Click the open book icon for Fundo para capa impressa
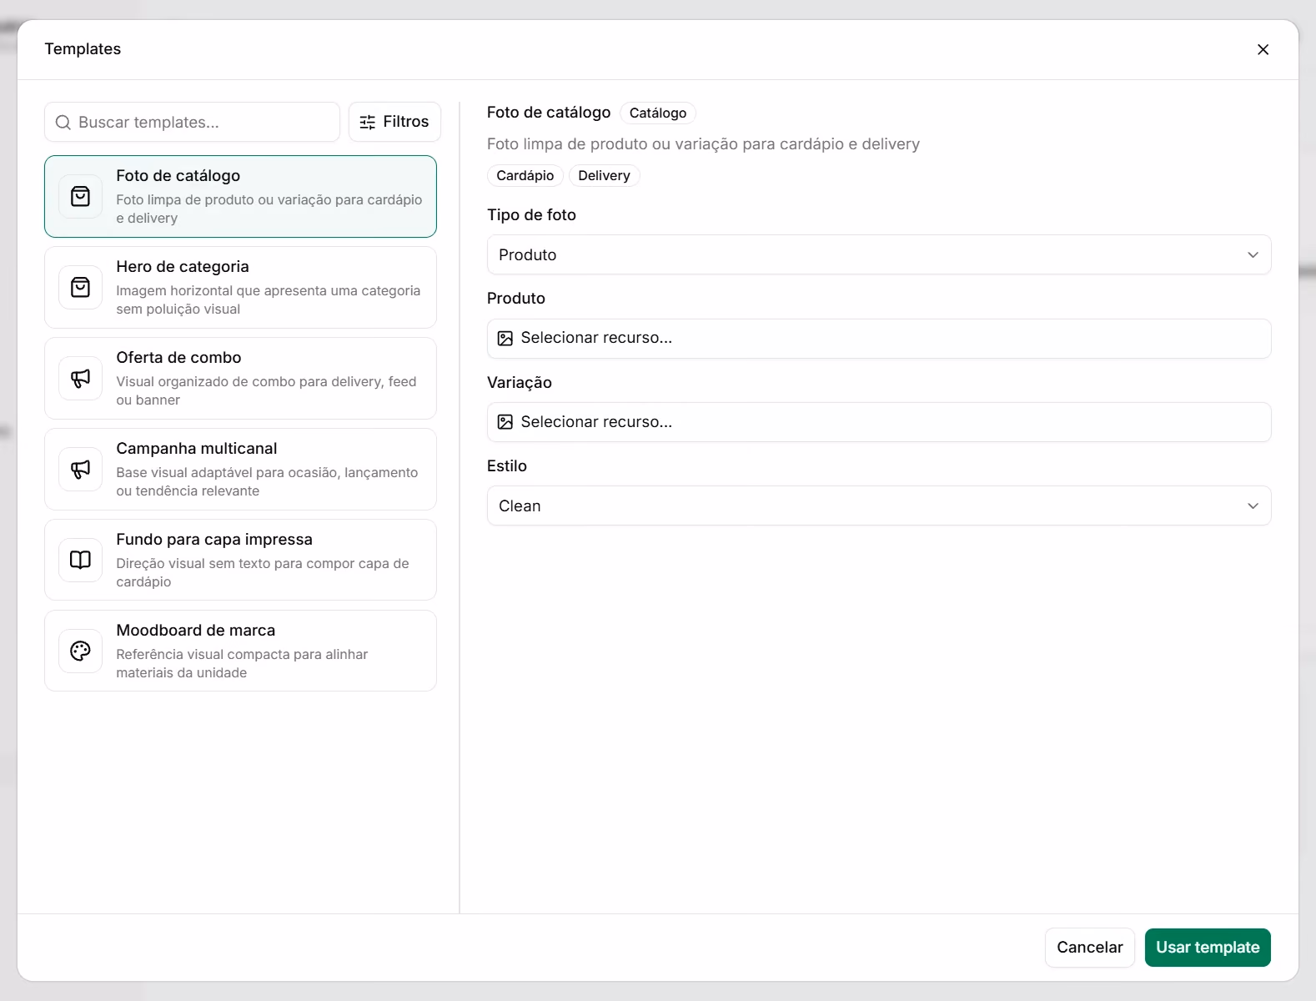Image resolution: width=1316 pixels, height=1001 pixels. point(81,560)
